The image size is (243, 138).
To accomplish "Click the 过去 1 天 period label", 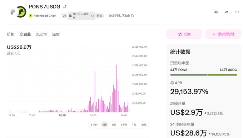I will (13, 53).
